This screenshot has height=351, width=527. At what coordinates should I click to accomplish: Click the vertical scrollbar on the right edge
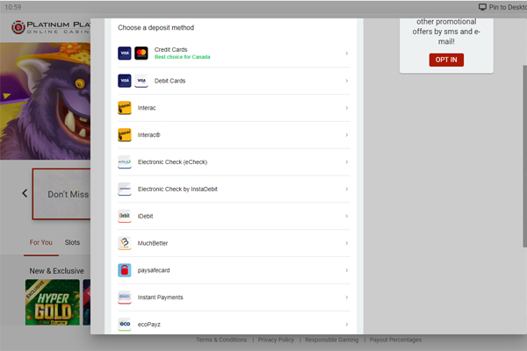(524, 156)
